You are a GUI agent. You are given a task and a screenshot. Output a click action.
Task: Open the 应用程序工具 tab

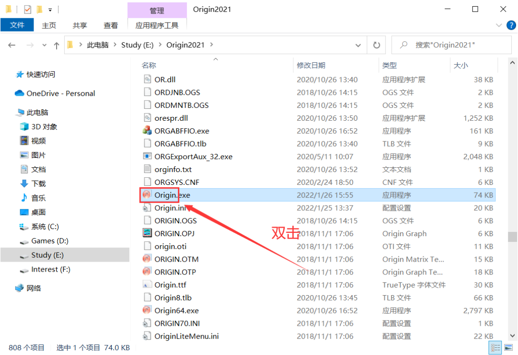tap(157, 25)
